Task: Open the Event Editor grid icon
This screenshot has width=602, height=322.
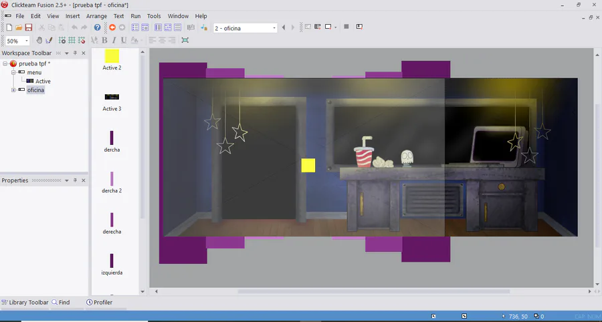Action: 168,27
